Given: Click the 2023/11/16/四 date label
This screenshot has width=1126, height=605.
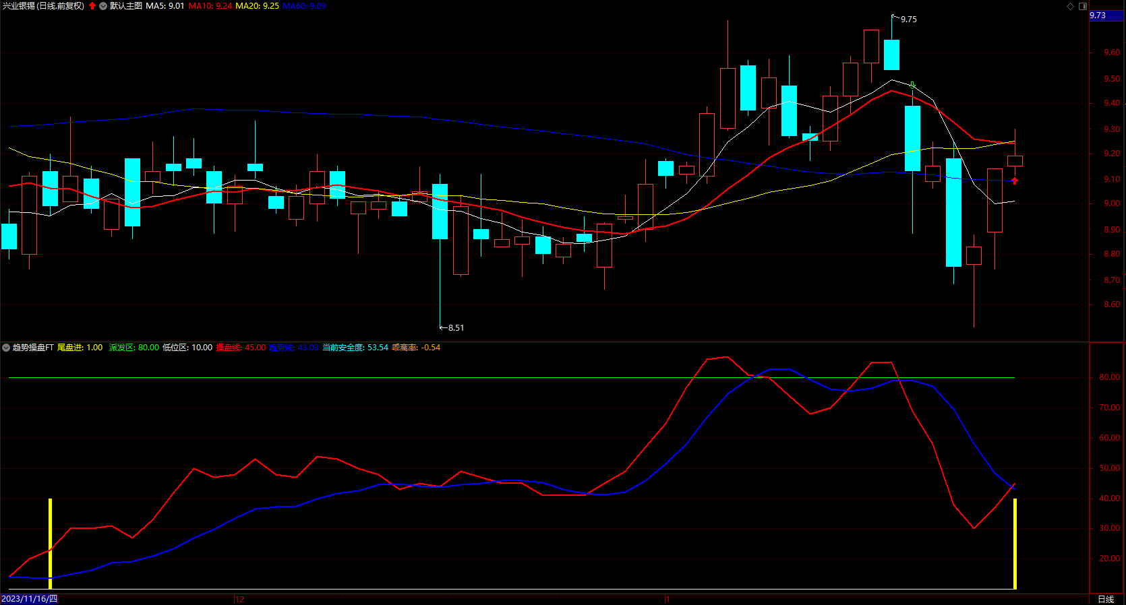Looking at the screenshot, I should tap(29, 599).
